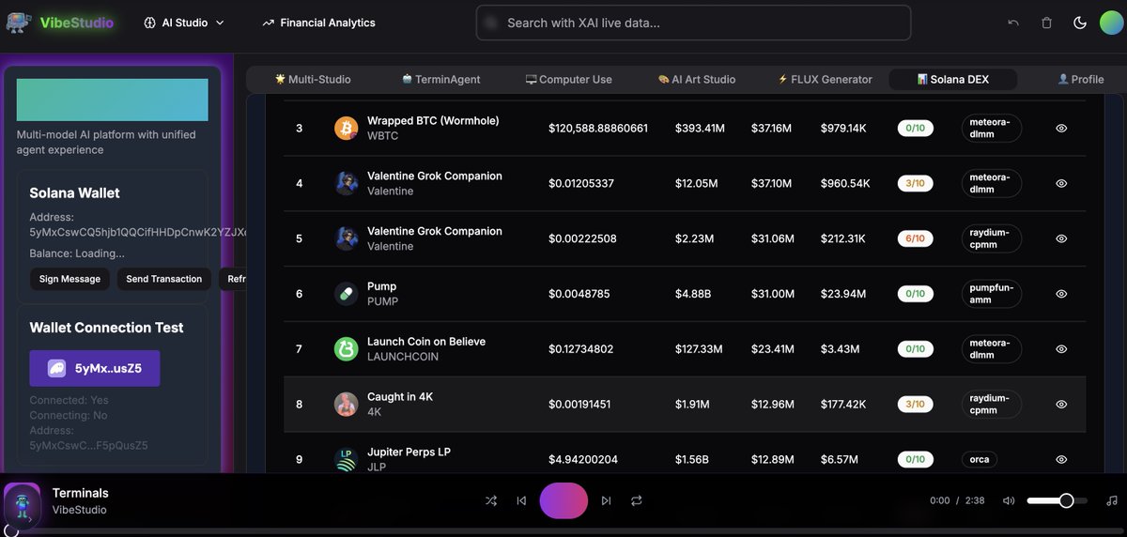
Task: Click the 0/10 score badge for WBTC
Action: [x=915, y=128]
